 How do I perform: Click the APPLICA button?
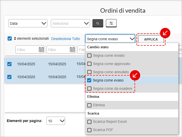[151, 39]
